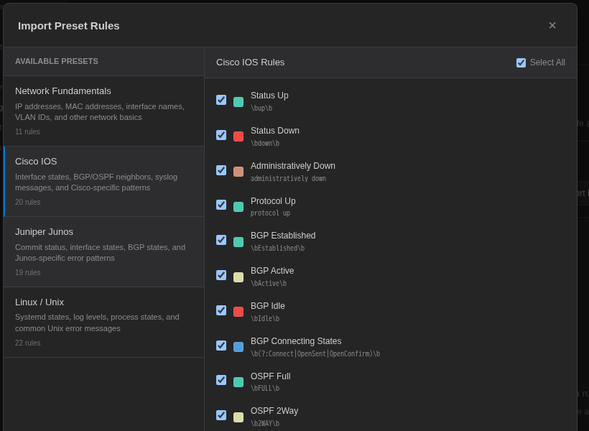589x431 pixels.
Task: Click the 'OSPF Full' rule label
Action: [x=271, y=376]
